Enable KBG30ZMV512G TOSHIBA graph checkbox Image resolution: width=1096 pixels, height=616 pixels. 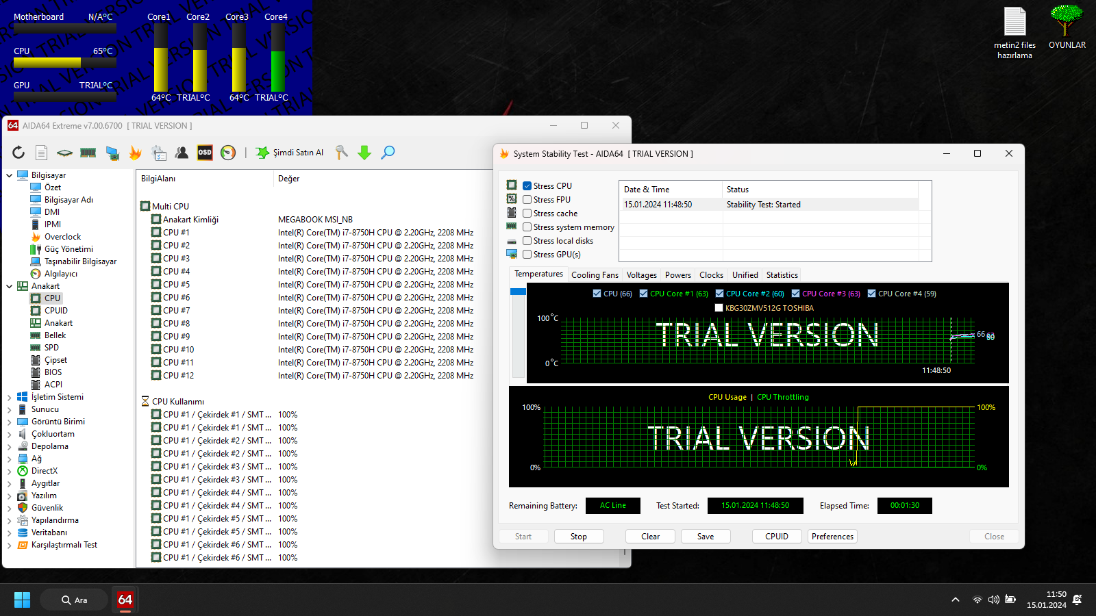[x=719, y=308]
